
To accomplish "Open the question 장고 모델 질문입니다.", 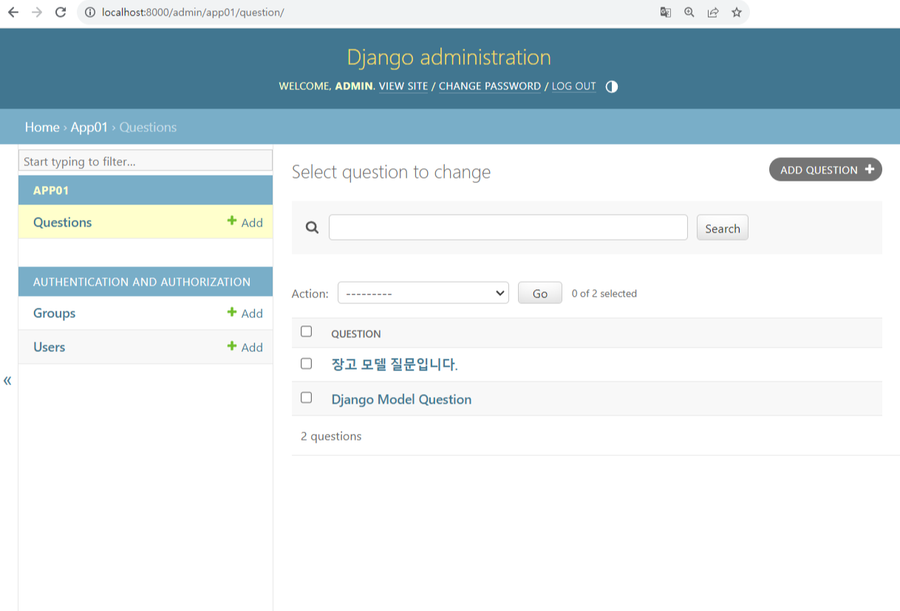I will [395, 365].
